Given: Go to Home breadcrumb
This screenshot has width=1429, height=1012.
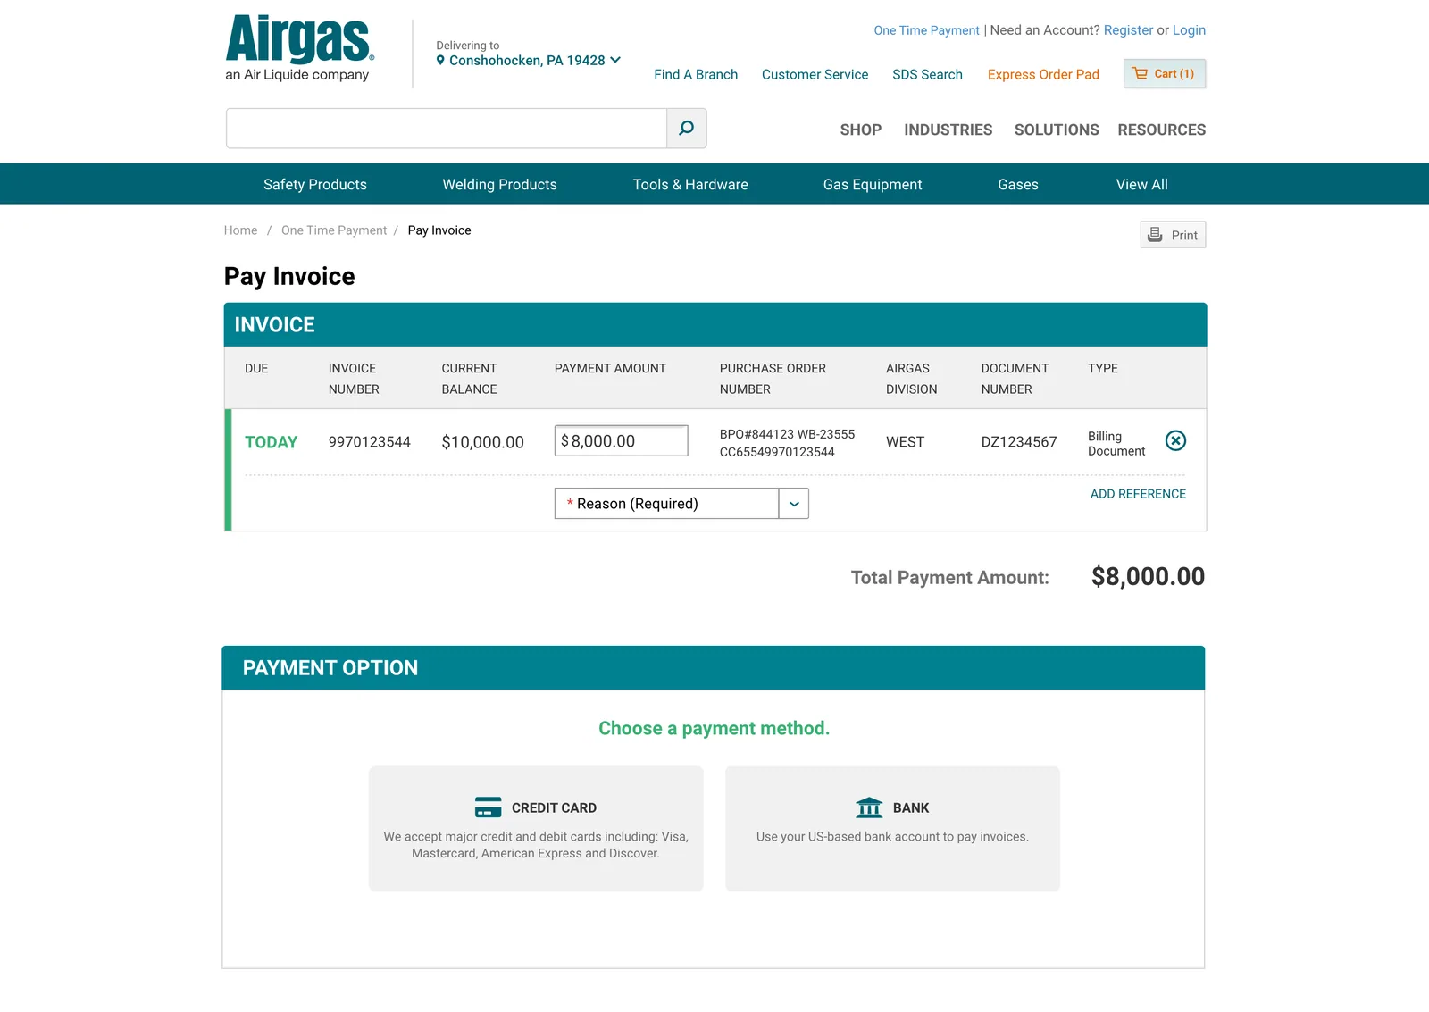Looking at the screenshot, I should (x=240, y=230).
